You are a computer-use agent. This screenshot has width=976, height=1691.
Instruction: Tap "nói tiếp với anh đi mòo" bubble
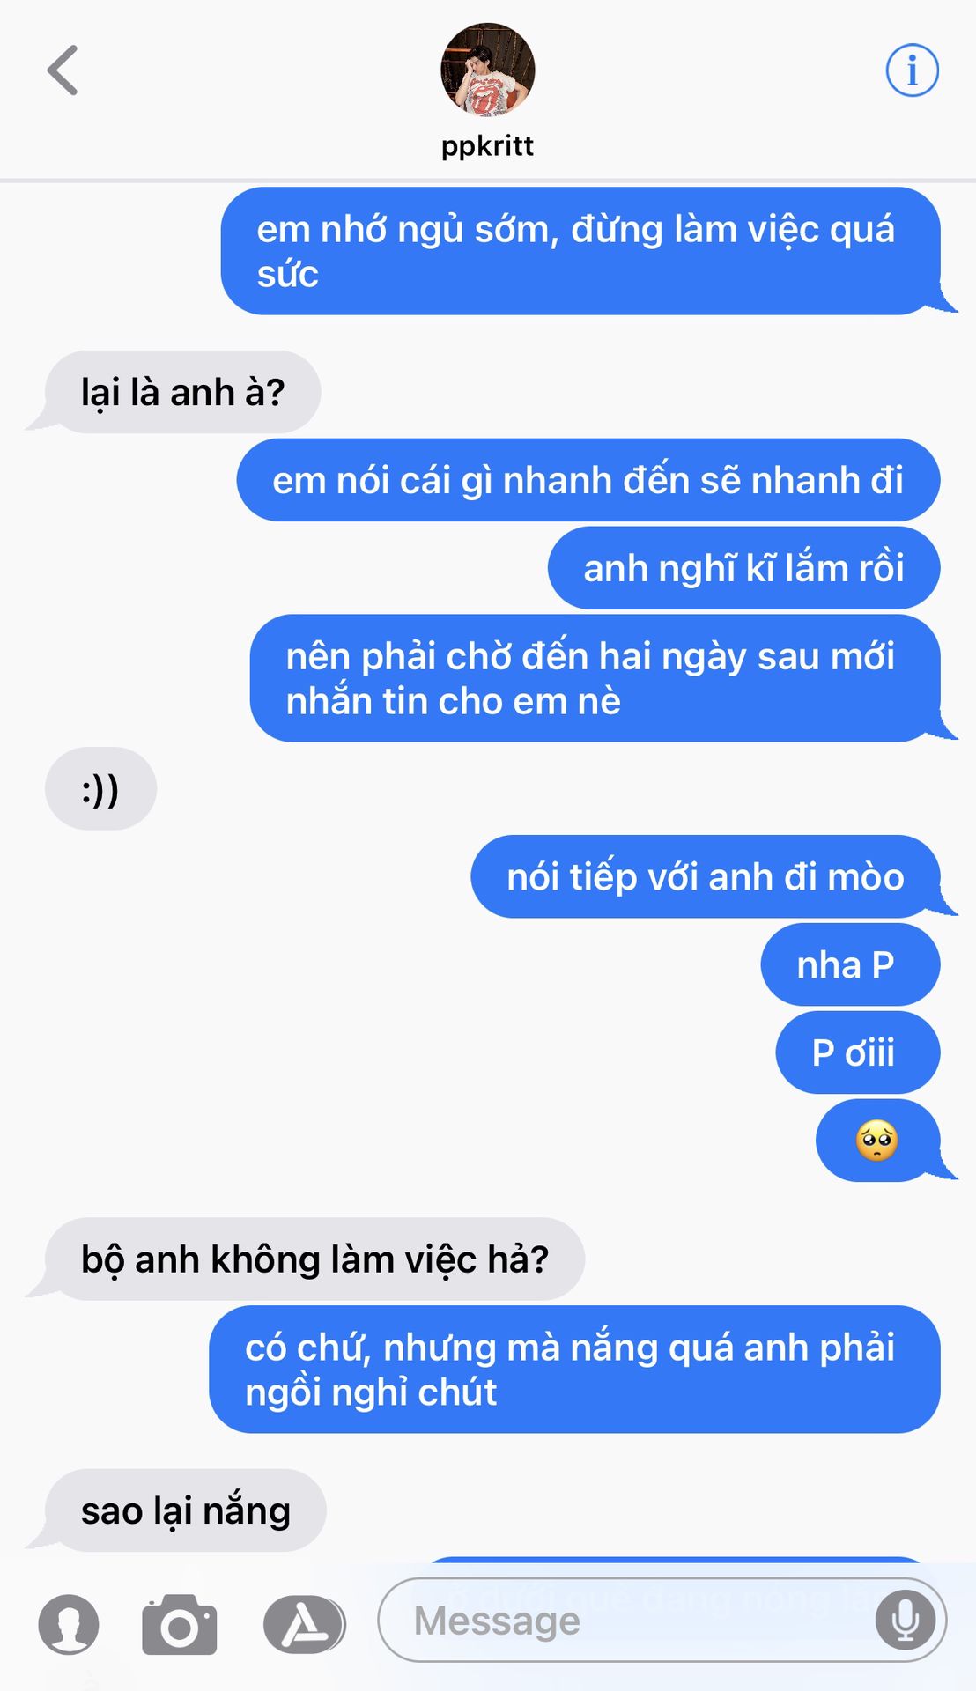(x=706, y=876)
